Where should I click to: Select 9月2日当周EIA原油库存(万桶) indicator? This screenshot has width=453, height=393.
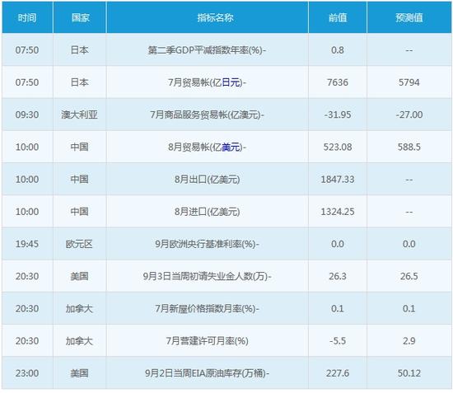click(x=207, y=373)
